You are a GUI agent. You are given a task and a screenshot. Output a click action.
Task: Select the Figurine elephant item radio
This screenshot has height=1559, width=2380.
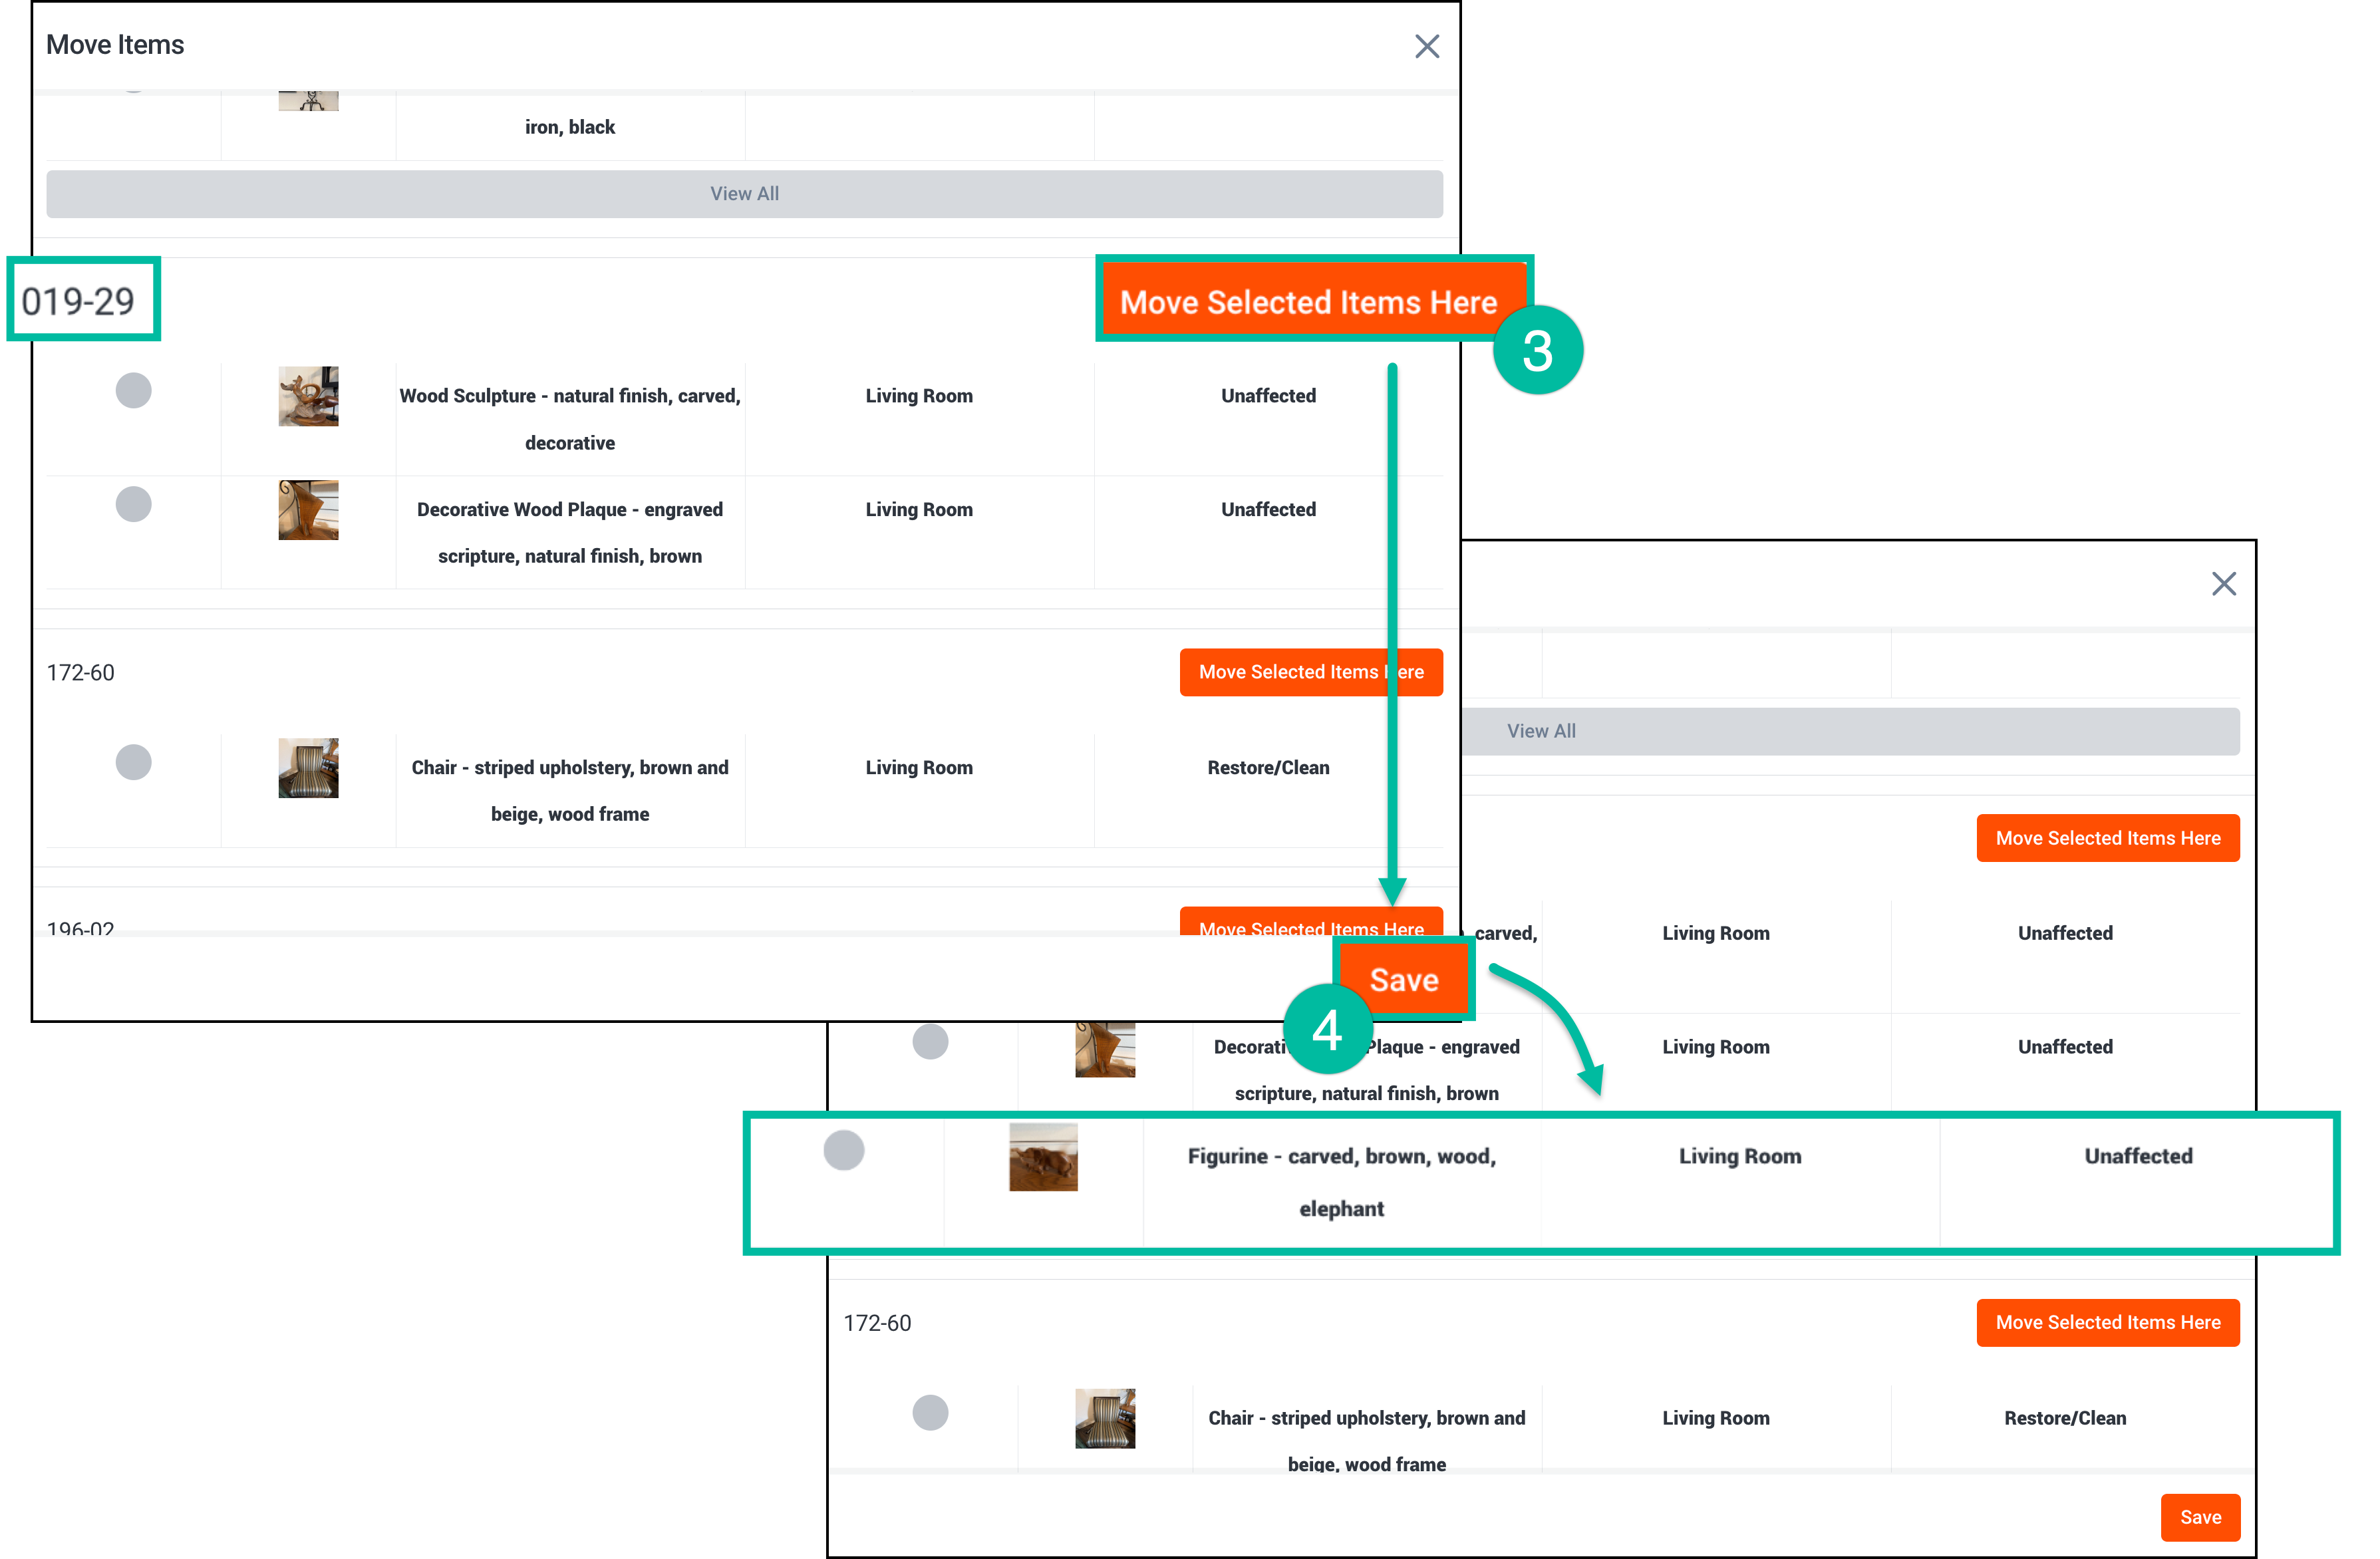(844, 1150)
